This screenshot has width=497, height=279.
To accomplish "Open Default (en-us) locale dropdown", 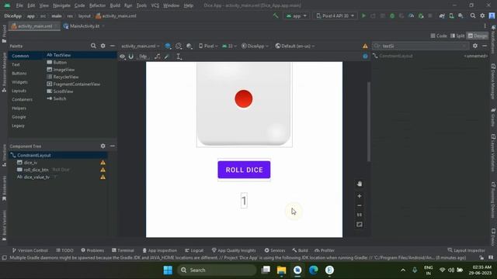I will (x=295, y=46).
